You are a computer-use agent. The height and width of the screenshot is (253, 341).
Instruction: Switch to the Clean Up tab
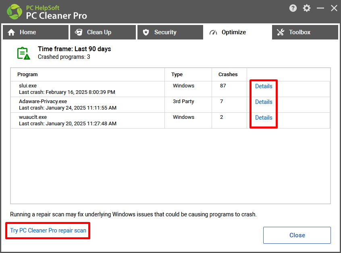103,32
